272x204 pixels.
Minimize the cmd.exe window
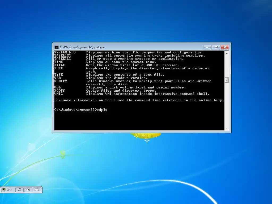click(207, 47)
